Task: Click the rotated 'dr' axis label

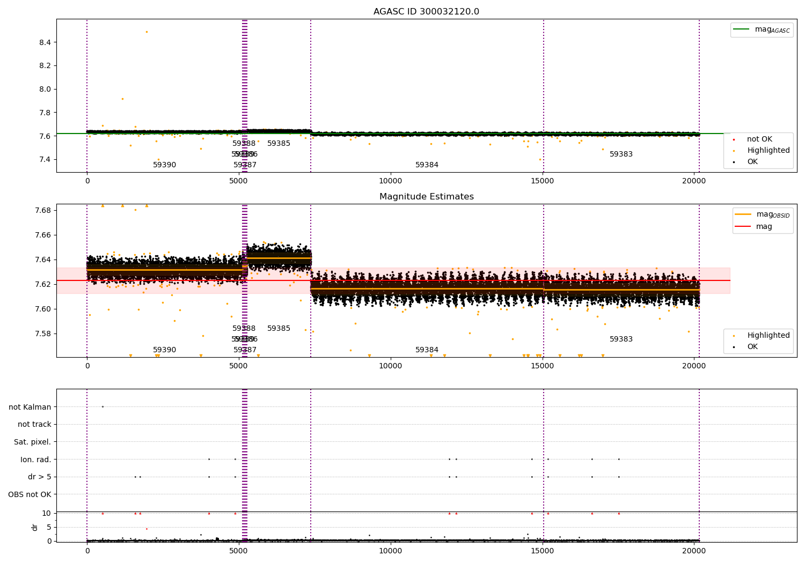Action: [x=35, y=527]
